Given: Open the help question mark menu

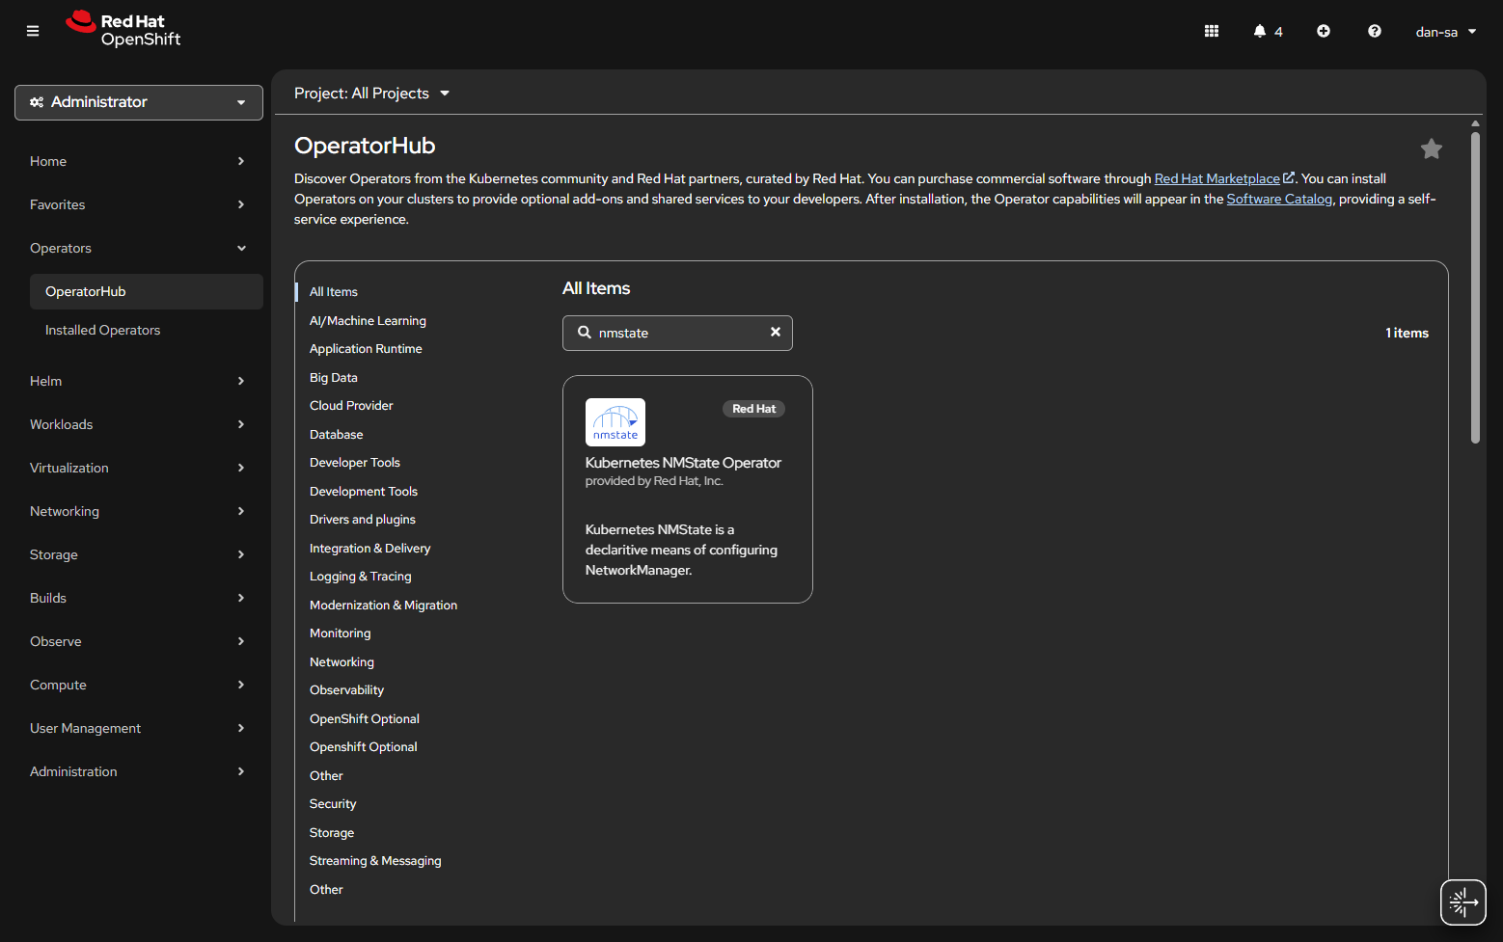Looking at the screenshot, I should coord(1374,31).
